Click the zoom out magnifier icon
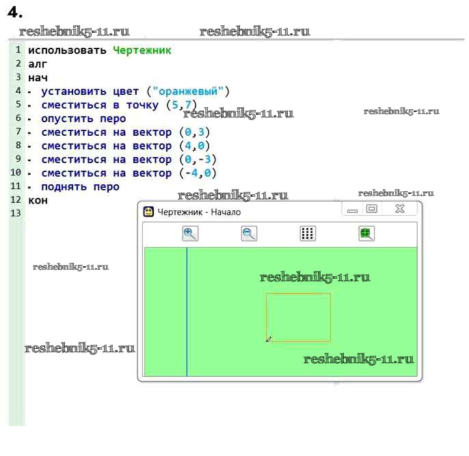469x456 pixels. click(x=249, y=233)
